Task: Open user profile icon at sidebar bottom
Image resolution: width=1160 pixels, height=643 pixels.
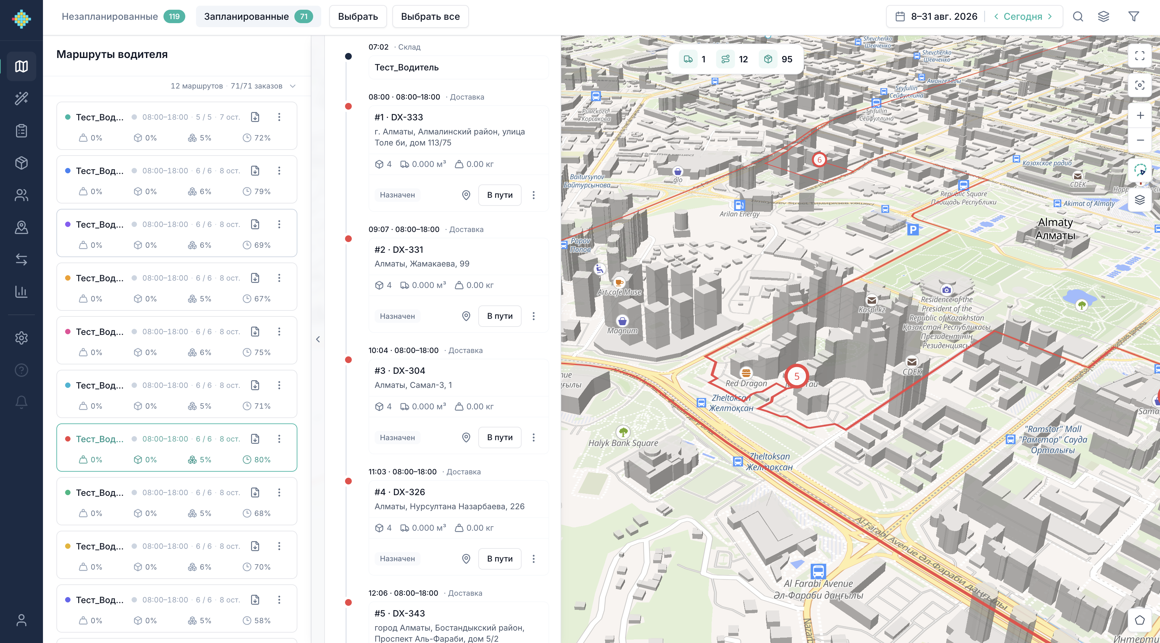Action: click(x=21, y=620)
